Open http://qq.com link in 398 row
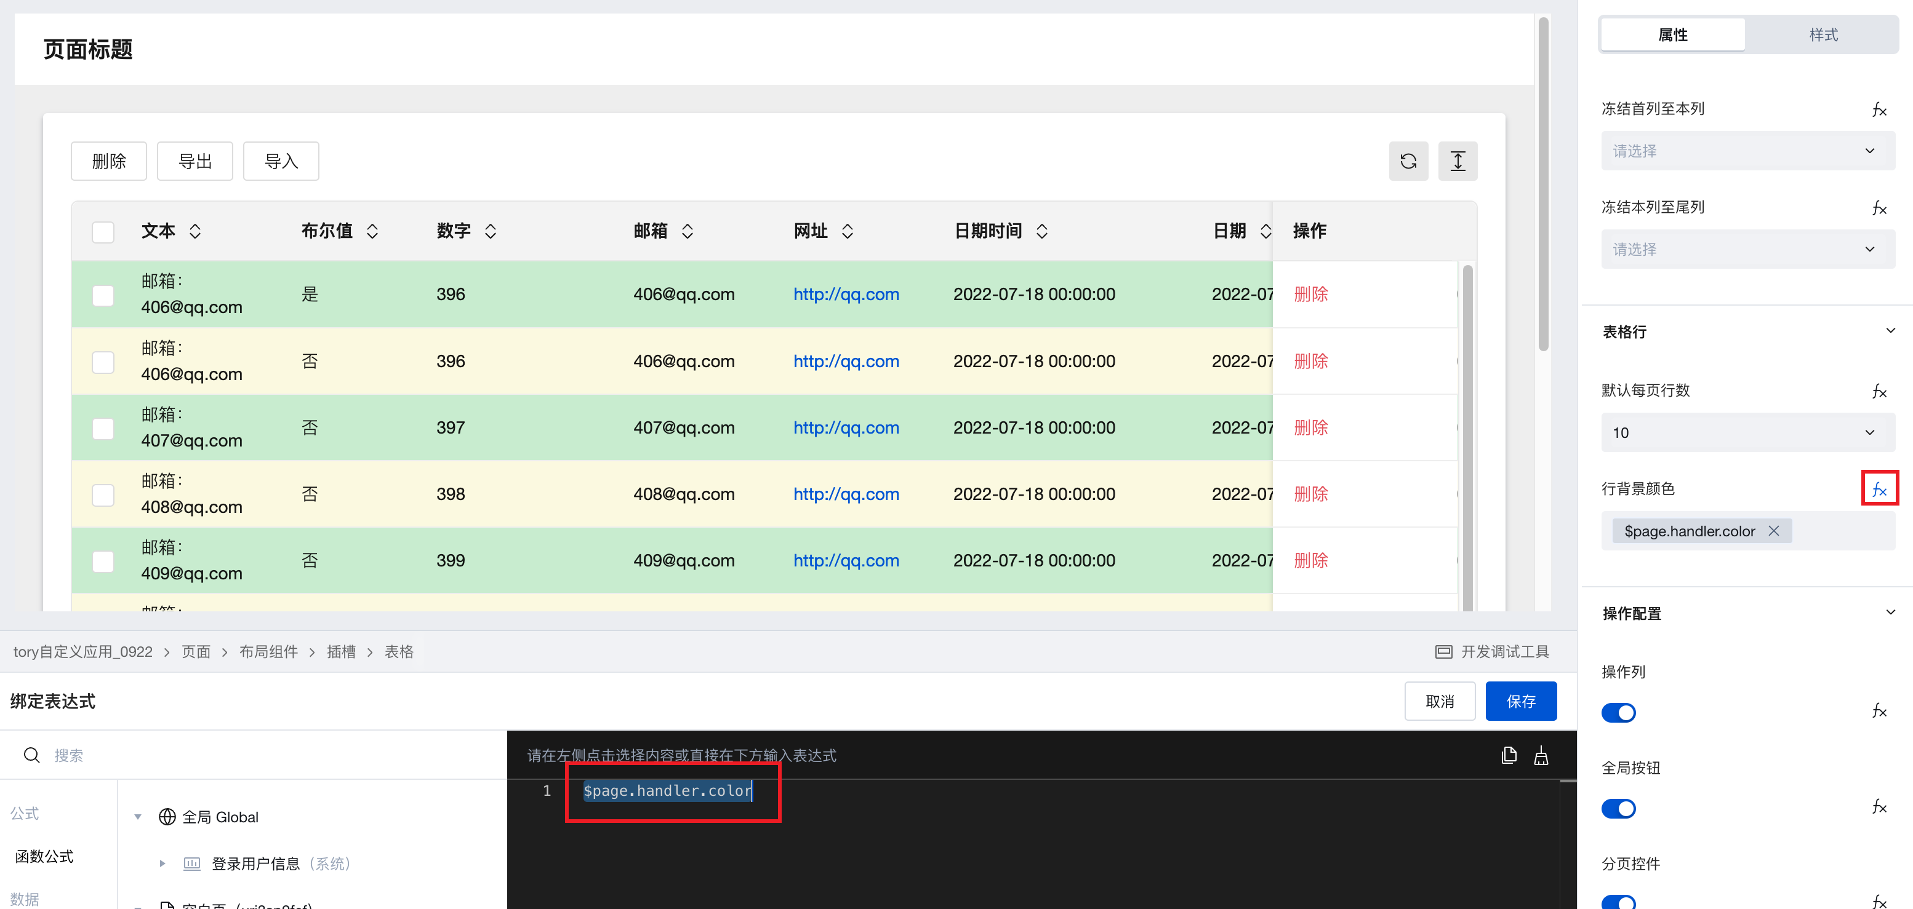The image size is (1913, 909). [846, 494]
